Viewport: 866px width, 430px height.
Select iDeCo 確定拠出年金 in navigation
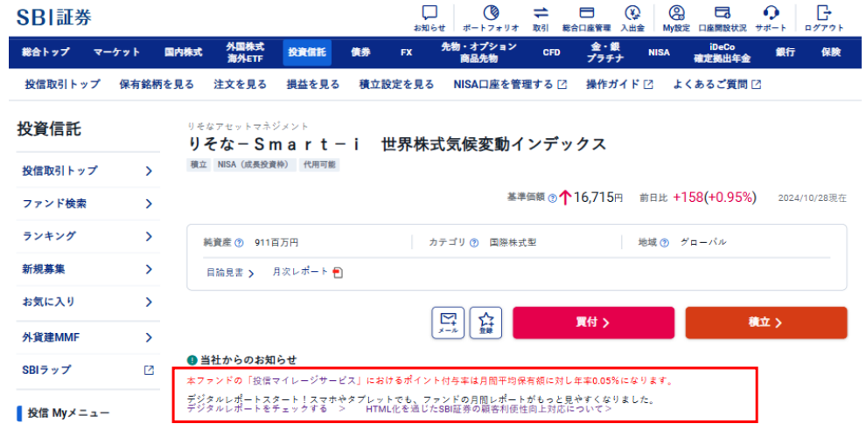[722, 52]
